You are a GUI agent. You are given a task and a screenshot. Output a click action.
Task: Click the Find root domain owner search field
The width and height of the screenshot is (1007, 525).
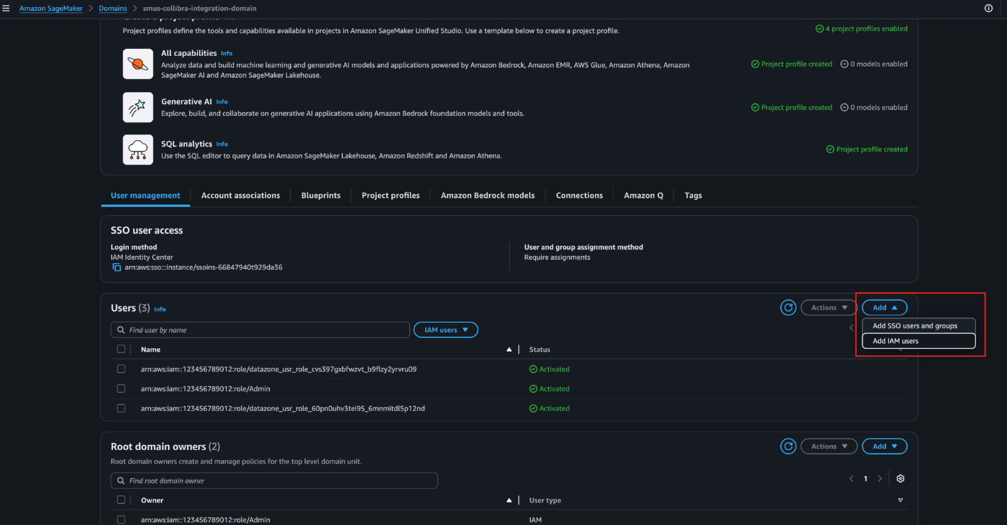tap(274, 480)
